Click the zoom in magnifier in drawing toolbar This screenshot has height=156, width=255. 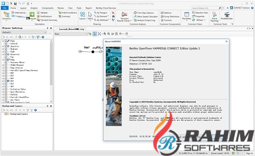pos(105,34)
